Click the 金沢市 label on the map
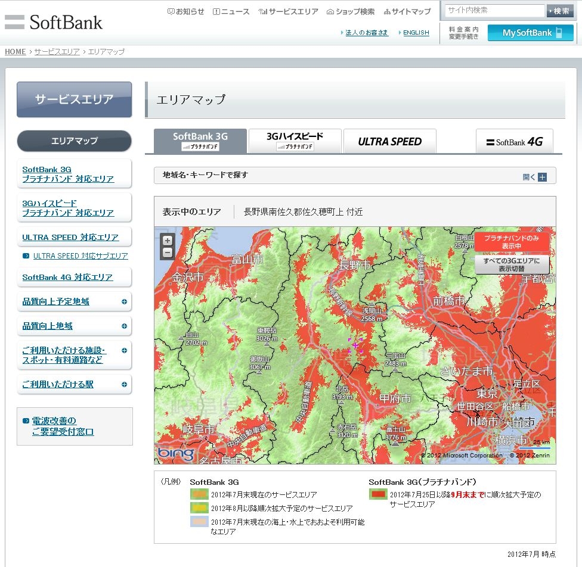 188,277
